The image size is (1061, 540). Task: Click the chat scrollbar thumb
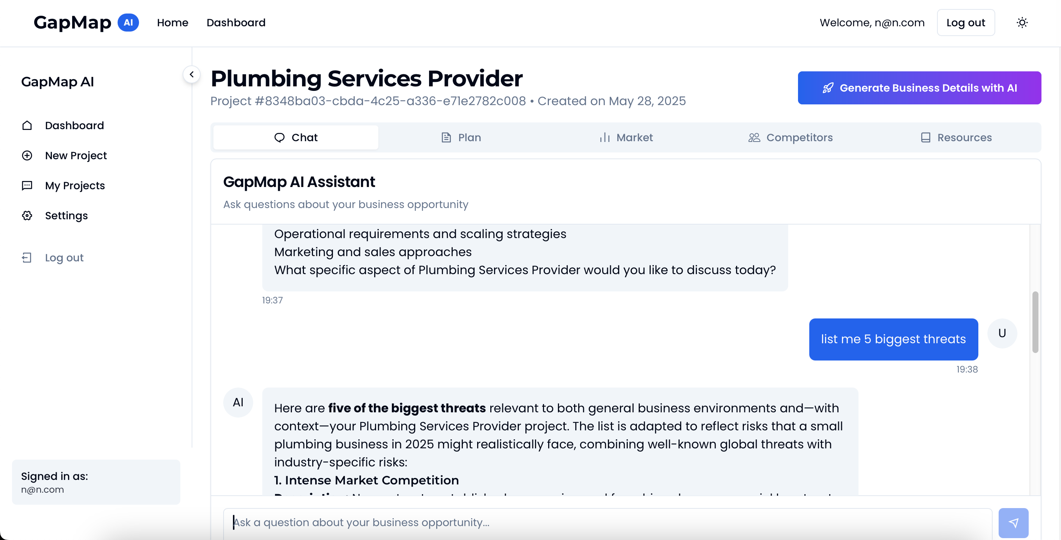click(1035, 322)
